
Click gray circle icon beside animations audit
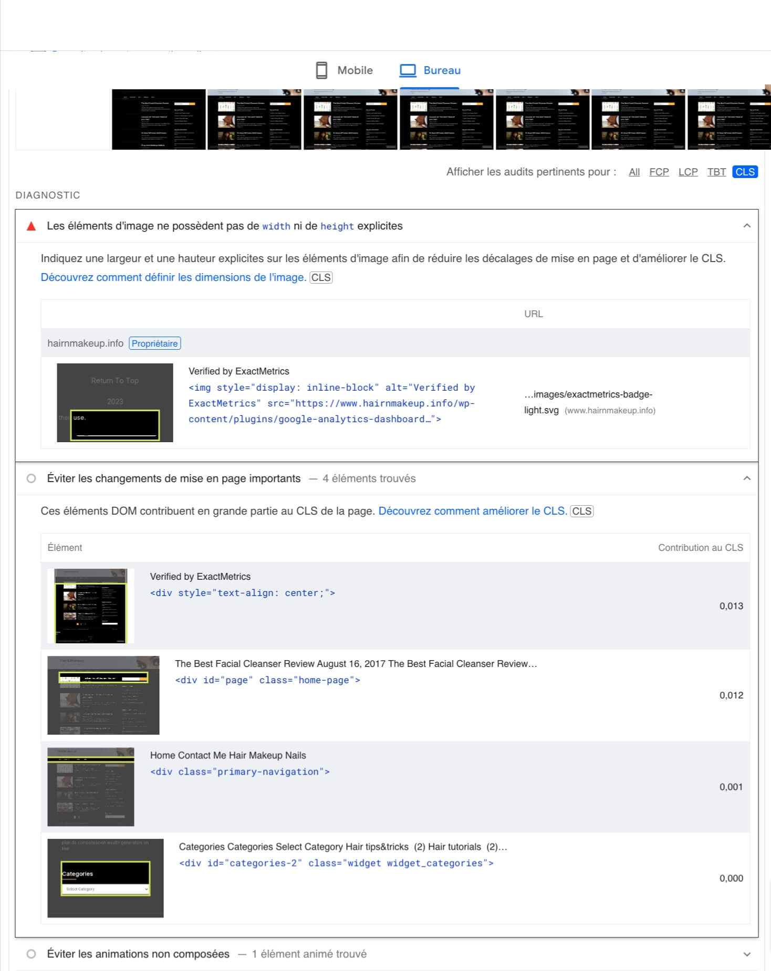pyautogui.click(x=32, y=954)
